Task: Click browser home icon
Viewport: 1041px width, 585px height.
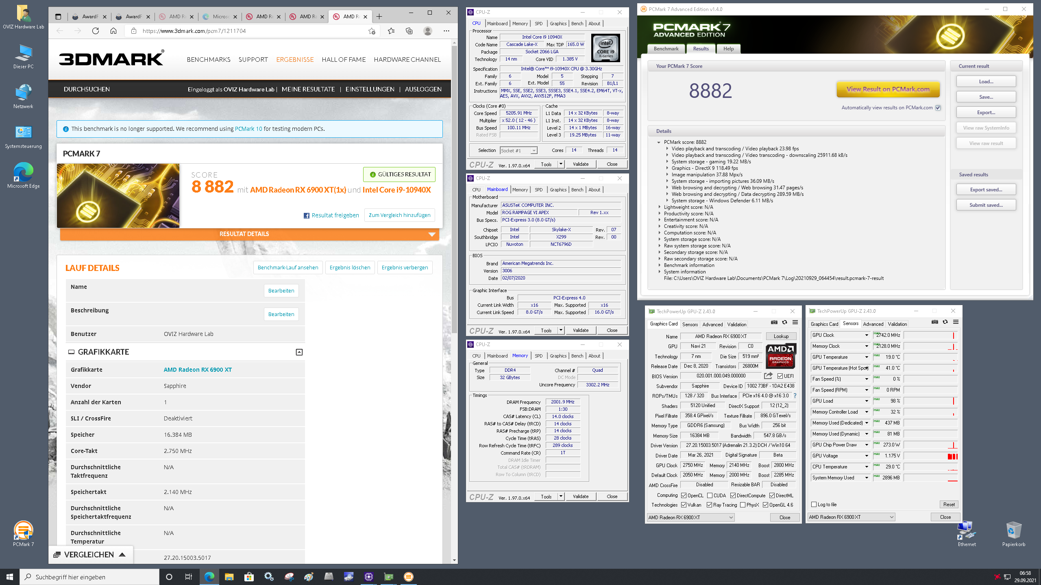Action: point(113,31)
